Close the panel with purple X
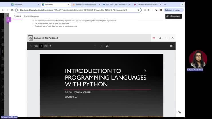The width and height of the screenshot is (212, 119). [x=9, y=19]
